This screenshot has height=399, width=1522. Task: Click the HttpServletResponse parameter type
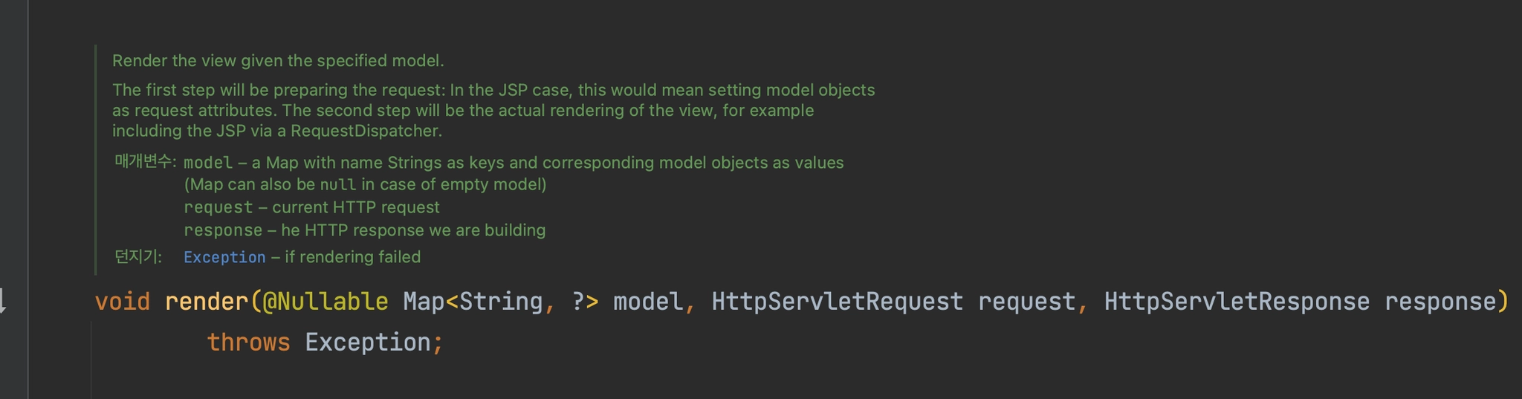1237,301
